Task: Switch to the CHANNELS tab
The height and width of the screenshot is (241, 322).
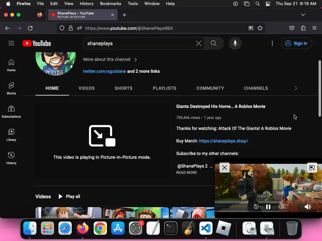Action: click(256, 88)
